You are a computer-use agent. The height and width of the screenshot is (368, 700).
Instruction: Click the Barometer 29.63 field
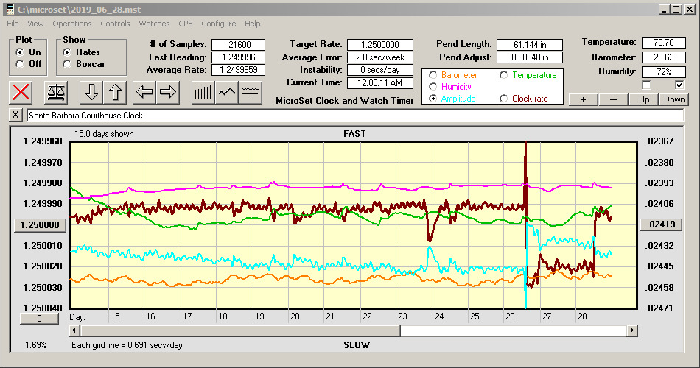pos(663,57)
